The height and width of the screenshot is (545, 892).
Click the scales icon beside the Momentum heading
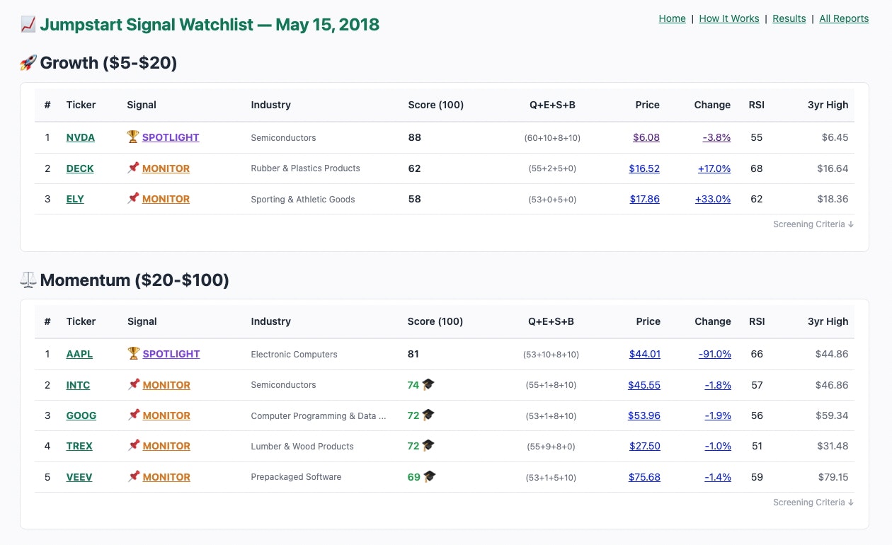(28, 280)
